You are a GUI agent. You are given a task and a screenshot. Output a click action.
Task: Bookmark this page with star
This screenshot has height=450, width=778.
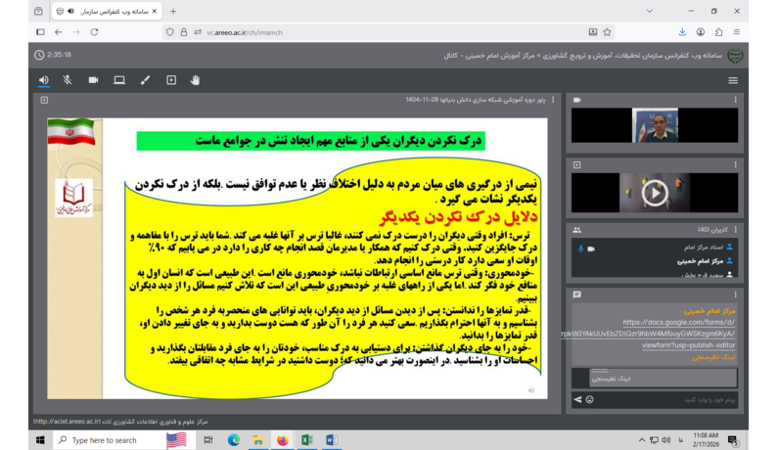(x=607, y=32)
